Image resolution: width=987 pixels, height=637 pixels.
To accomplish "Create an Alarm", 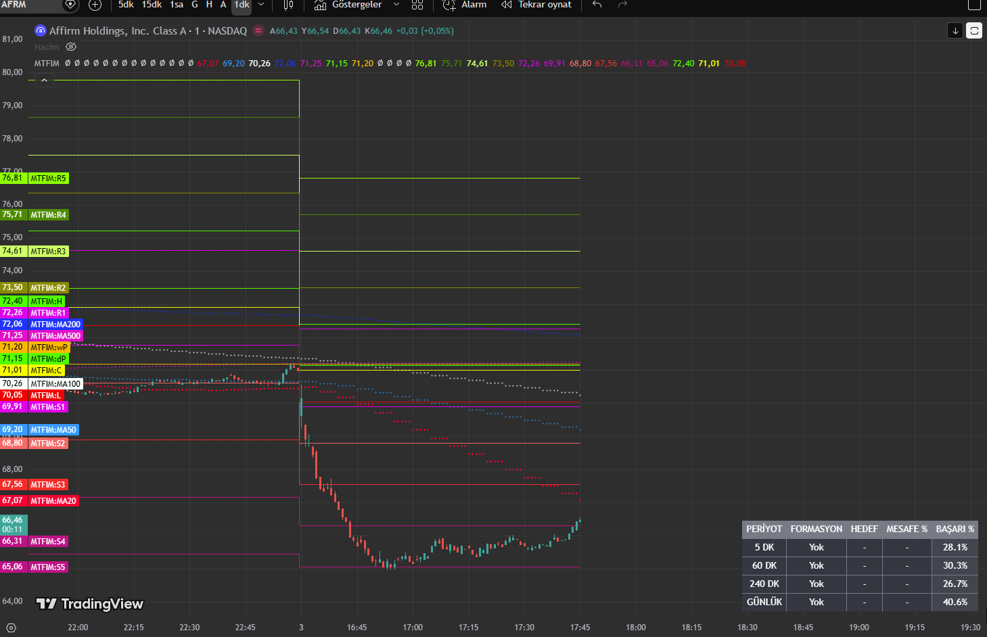I will pyautogui.click(x=465, y=5).
